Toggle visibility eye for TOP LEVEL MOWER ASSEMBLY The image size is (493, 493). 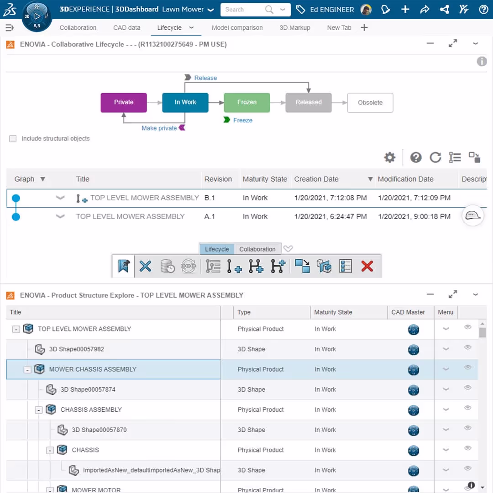(467, 327)
